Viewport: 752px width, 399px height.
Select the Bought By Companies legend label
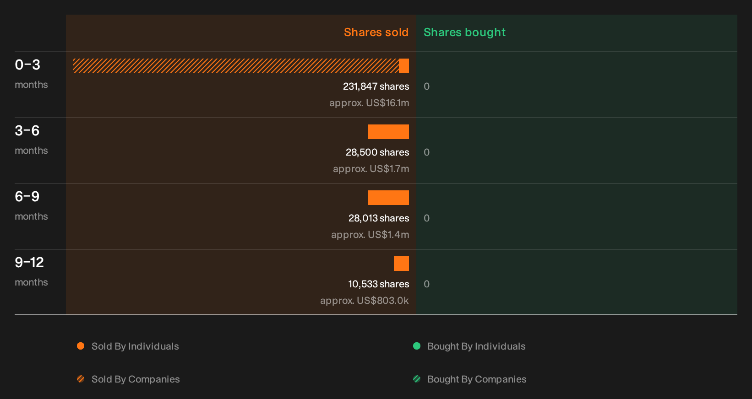[477, 379]
